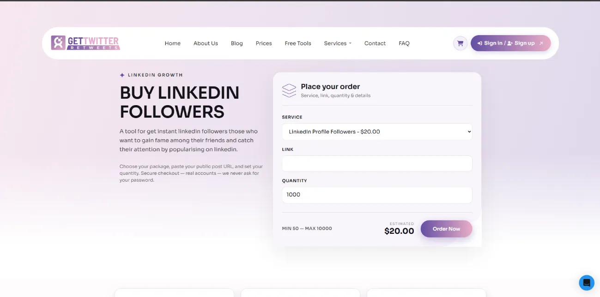Open the shopping cart icon
This screenshot has height=297, width=600.
(460, 43)
